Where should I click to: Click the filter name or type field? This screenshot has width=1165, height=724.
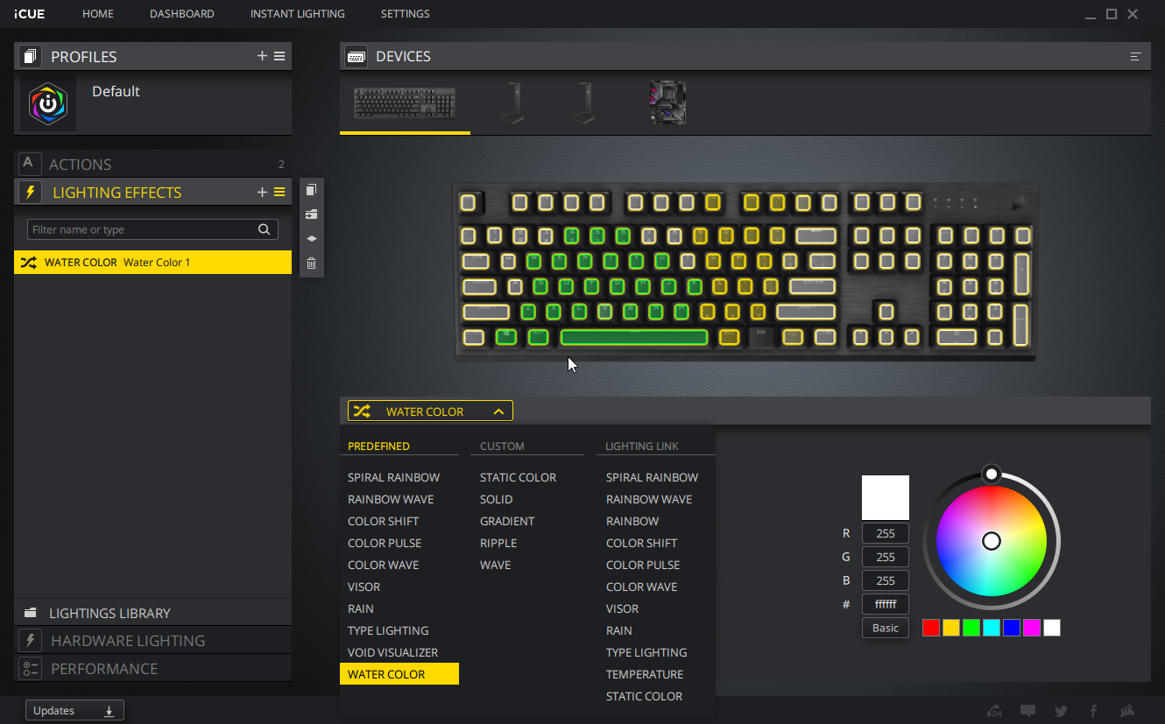[x=152, y=229]
